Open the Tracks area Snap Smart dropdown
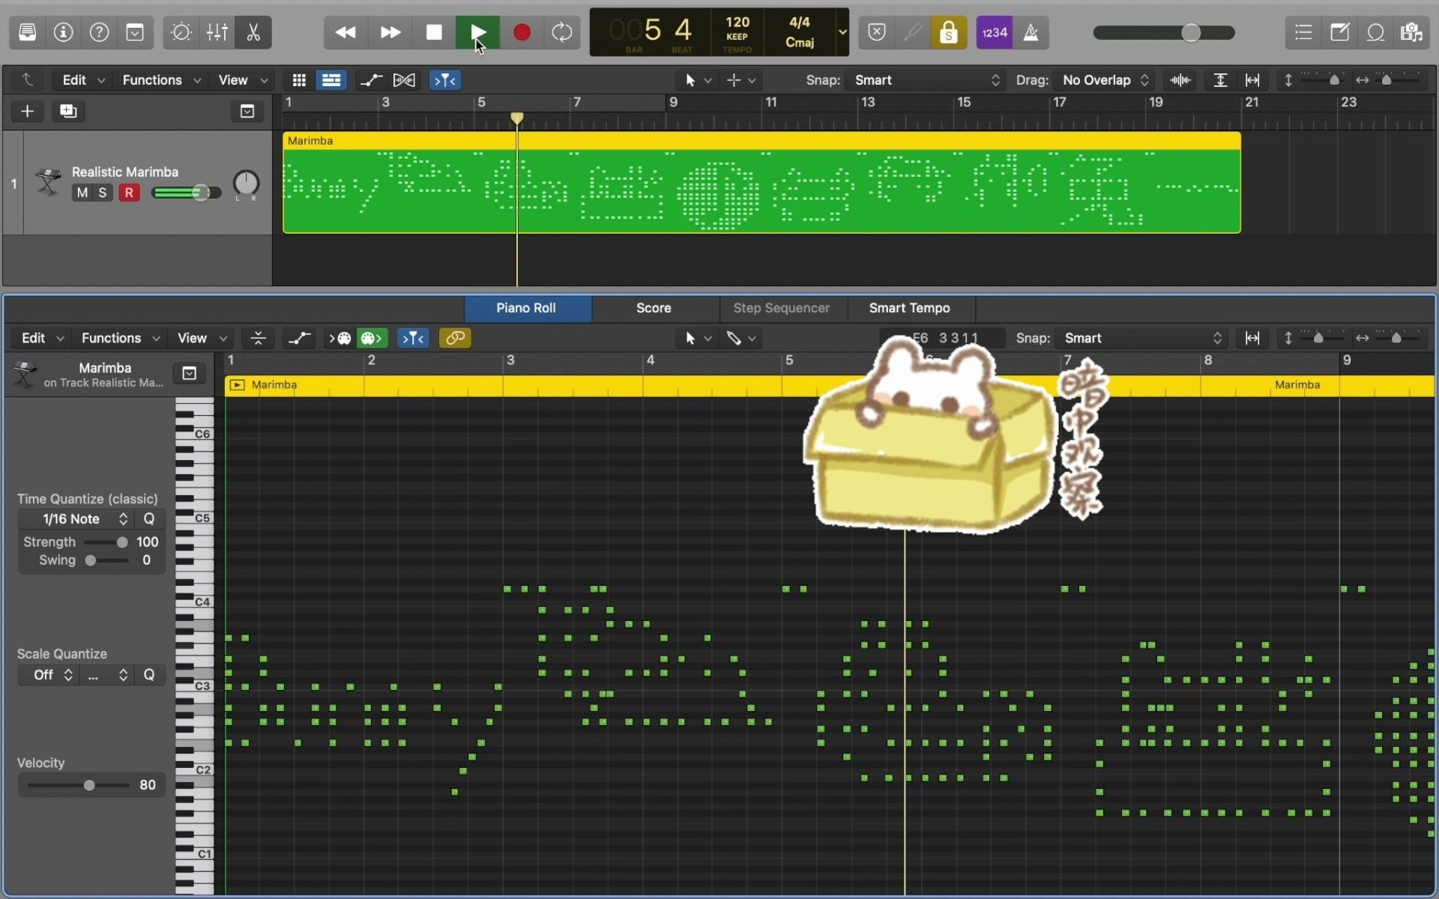 [927, 80]
